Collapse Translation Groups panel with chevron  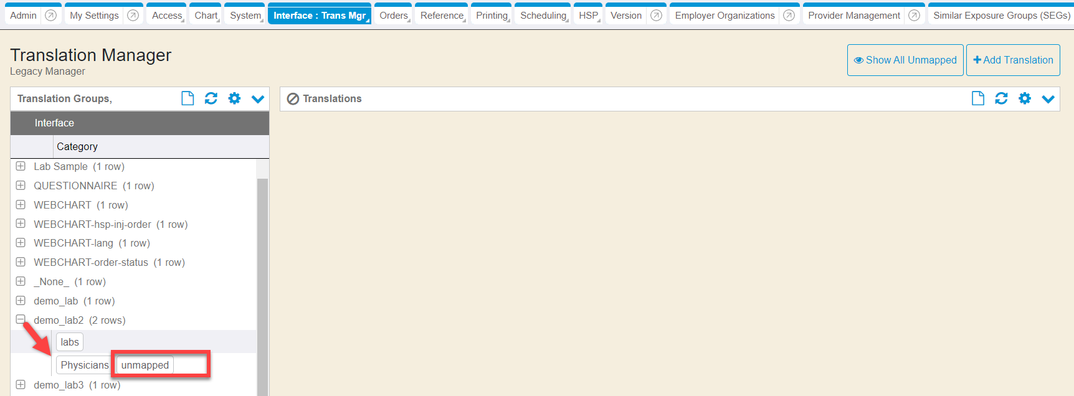(258, 99)
